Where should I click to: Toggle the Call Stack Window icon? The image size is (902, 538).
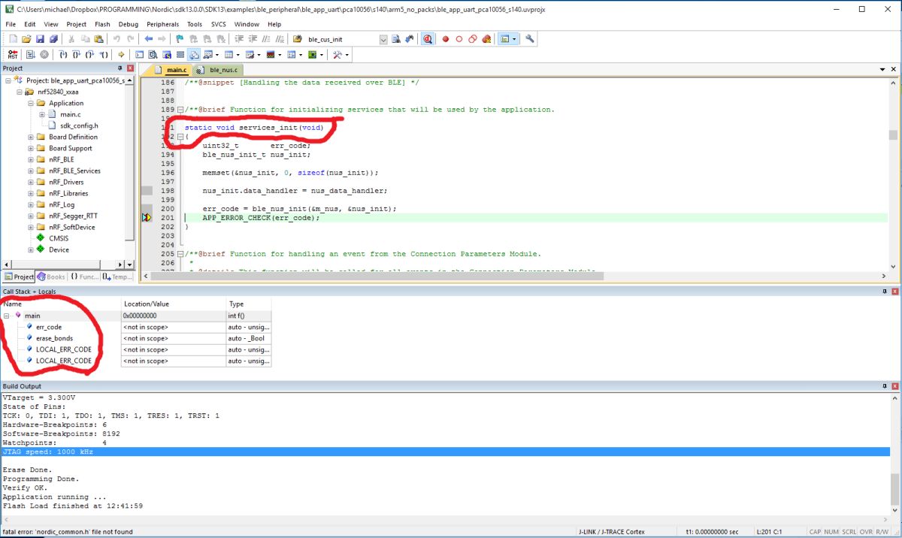(194, 55)
